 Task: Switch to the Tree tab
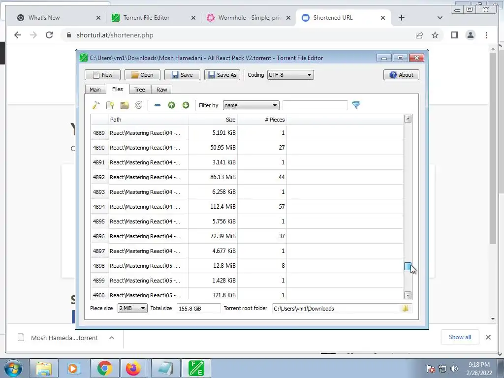(139, 90)
